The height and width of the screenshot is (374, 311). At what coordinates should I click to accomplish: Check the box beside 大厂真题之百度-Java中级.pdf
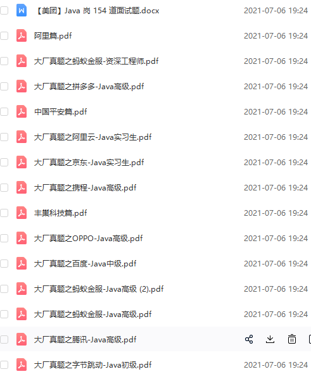pyautogui.click(x=4, y=263)
